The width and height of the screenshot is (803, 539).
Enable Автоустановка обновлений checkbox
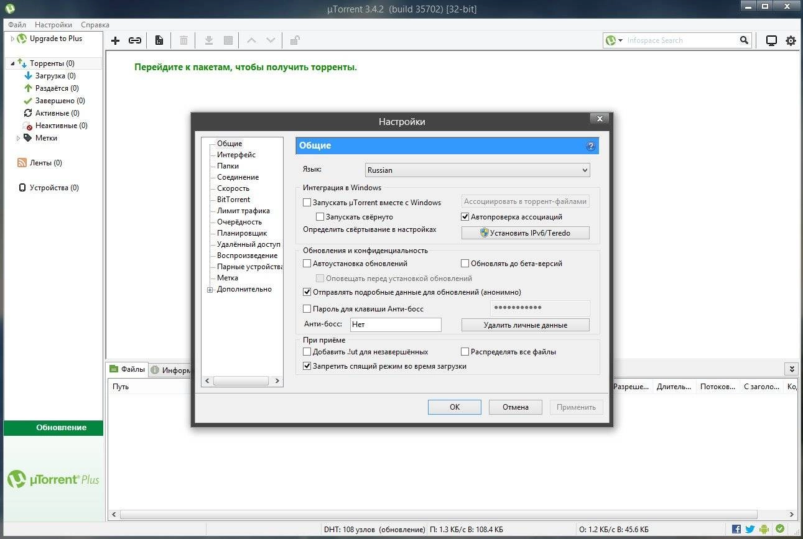[307, 264]
